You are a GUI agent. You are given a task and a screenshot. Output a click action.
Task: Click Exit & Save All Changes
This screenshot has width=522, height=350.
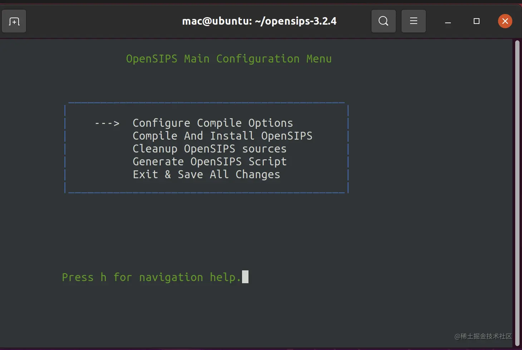[x=206, y=174]
